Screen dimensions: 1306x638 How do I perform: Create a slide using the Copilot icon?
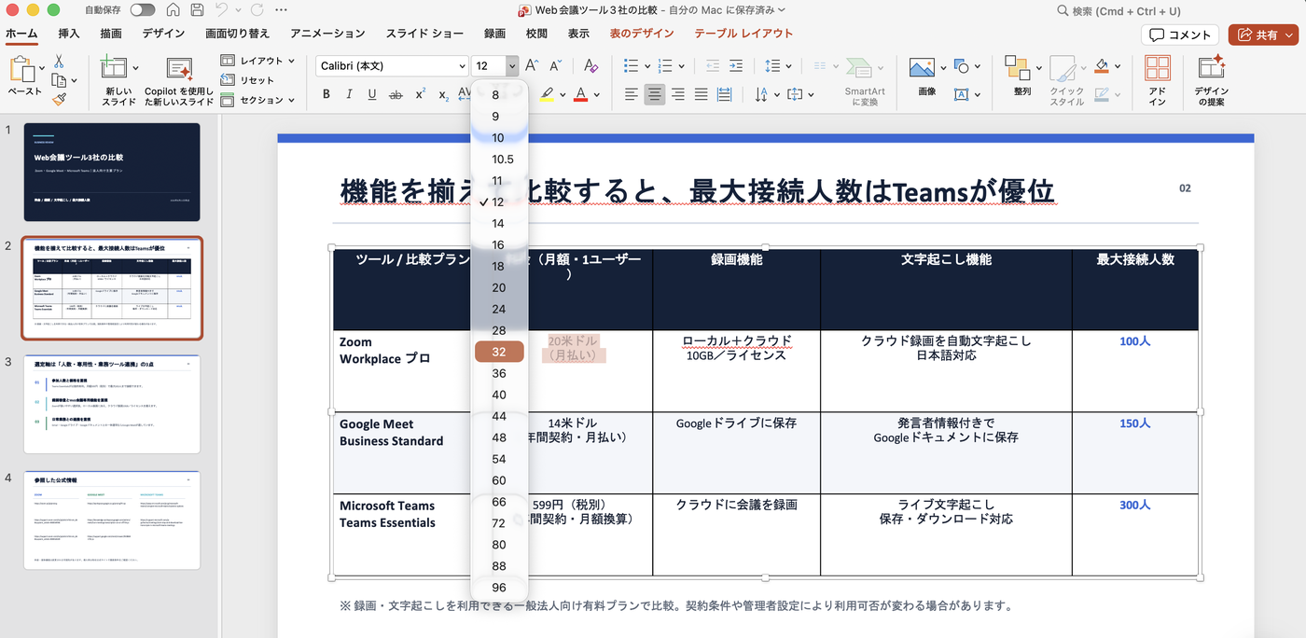tap(179, 69)
